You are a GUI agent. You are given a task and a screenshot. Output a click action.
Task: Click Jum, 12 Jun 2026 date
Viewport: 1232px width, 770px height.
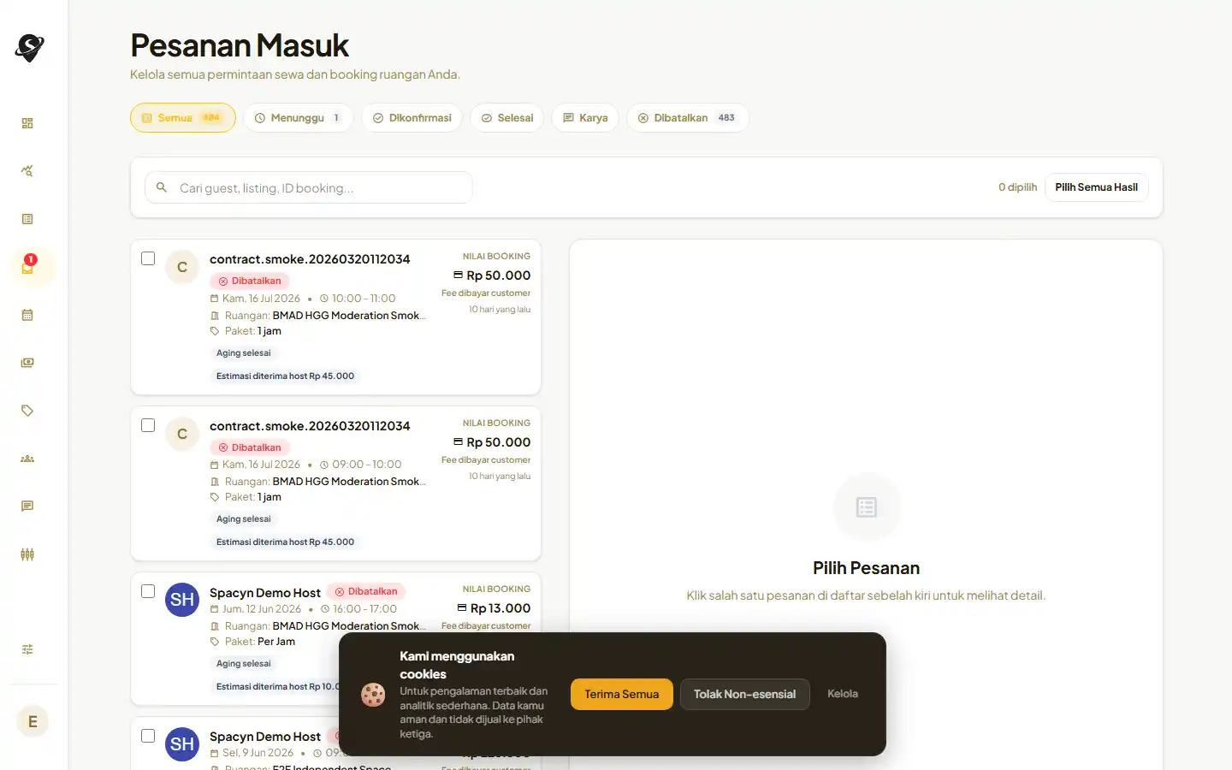[262, 609]
